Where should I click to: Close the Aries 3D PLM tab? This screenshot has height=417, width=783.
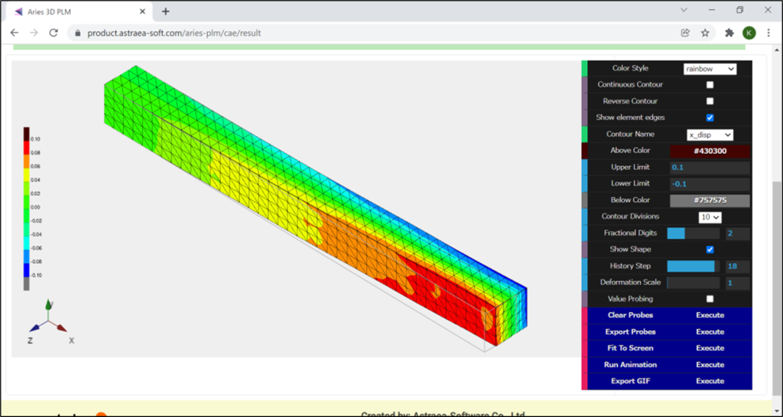(x=142, y=11)
